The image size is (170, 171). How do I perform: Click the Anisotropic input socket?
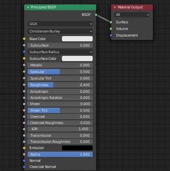pos(24,91)
